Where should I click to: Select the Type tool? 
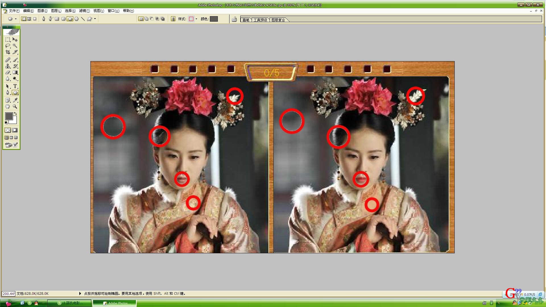[15, 86]
